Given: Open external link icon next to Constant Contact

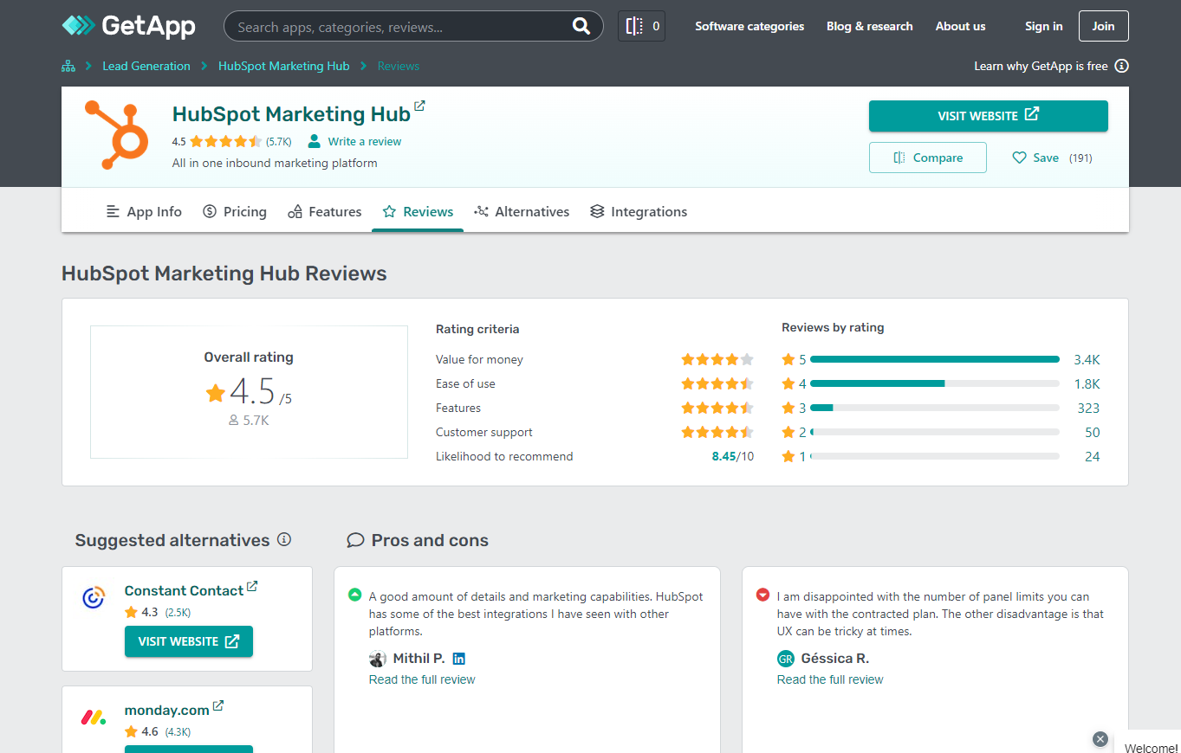Looking at the screenshot, I should point(252,586).
